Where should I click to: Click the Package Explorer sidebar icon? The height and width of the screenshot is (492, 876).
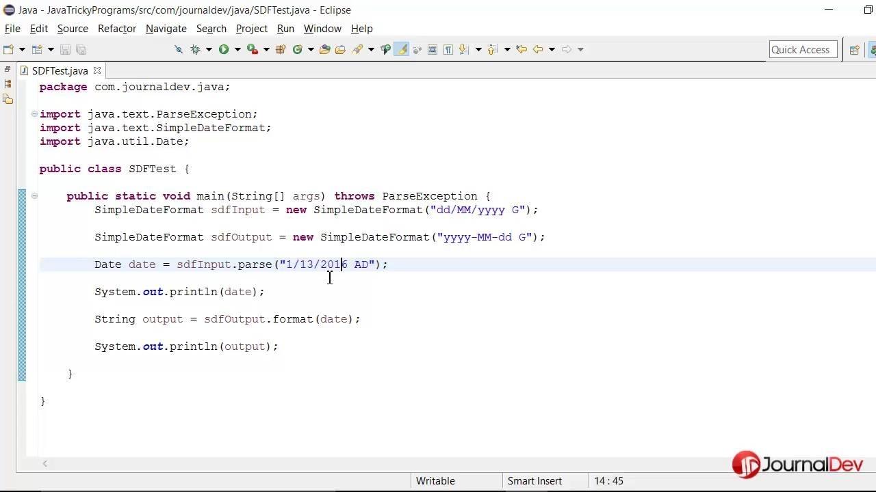pos(8,84)
